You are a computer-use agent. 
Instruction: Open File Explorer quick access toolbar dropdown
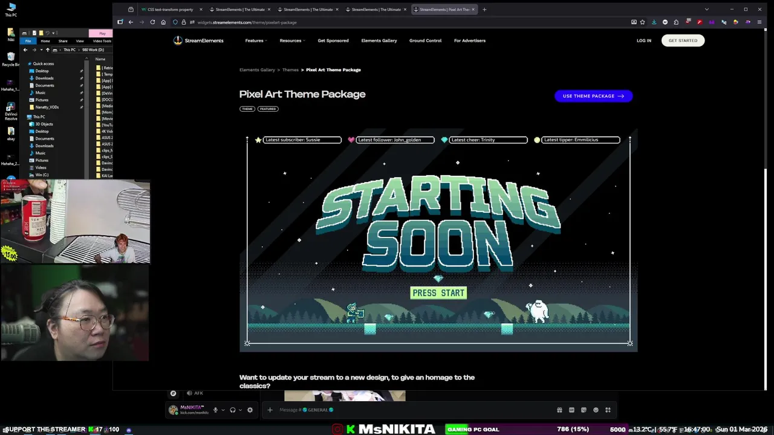[54, 33]
